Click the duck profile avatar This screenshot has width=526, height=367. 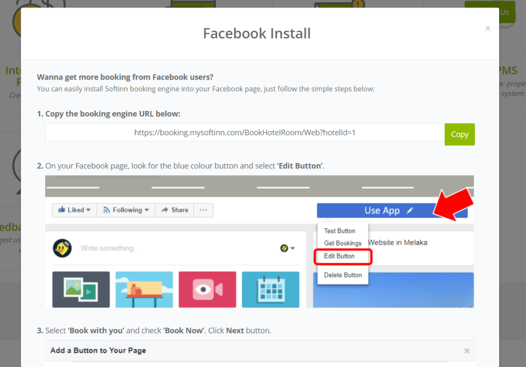coord(62,248)
